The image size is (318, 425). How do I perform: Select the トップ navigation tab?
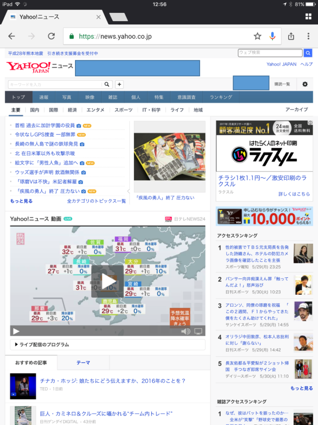pyautogui.click(x=19, y=97)
